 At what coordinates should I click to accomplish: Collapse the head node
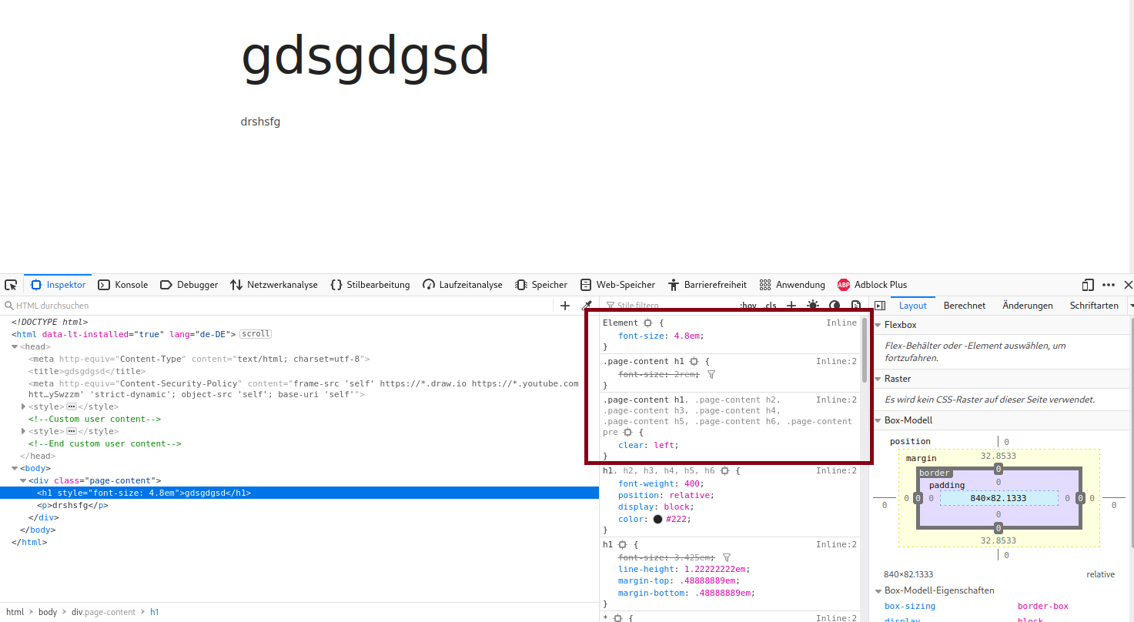[x=15, y=346]
